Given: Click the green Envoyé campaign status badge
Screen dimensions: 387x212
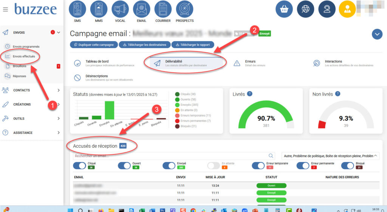Looking at the screenshot, I should coord(265,34).
